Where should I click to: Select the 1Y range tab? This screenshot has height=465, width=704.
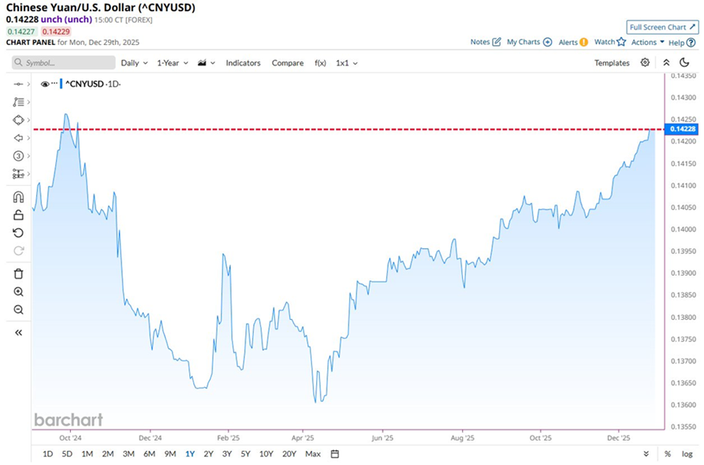(190, 454)
